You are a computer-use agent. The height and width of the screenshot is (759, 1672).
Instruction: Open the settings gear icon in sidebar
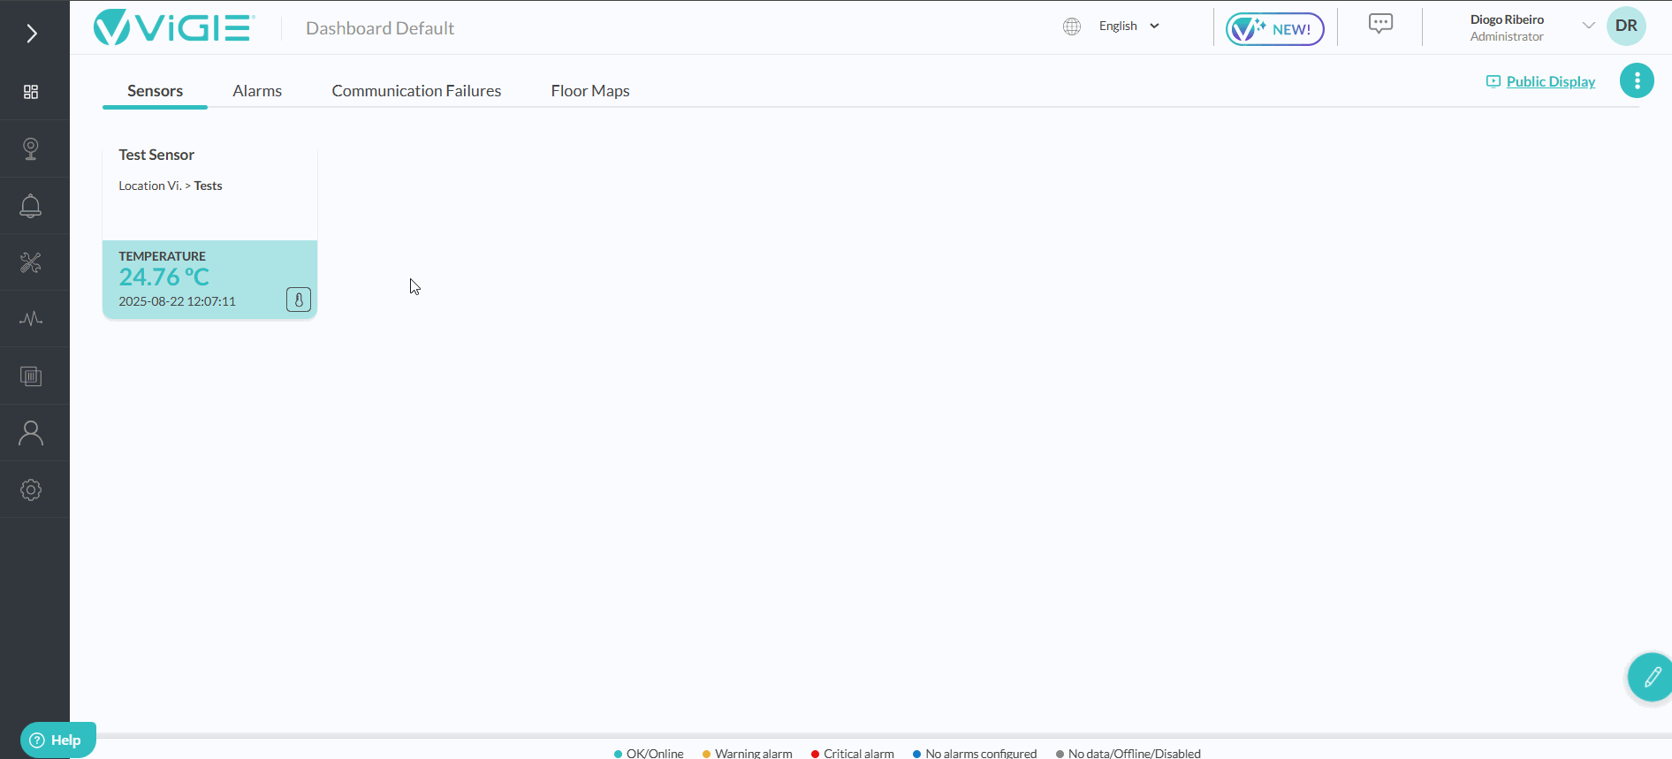(x=31, y=490)
